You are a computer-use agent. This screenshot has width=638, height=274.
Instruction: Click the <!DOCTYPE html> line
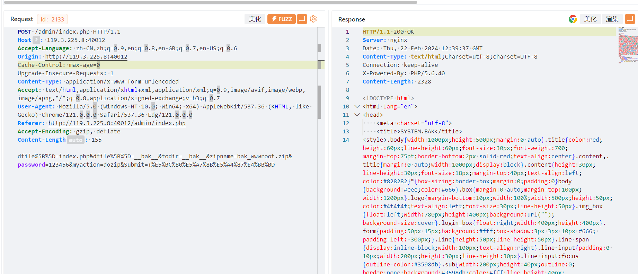click(x=388, y=98)
